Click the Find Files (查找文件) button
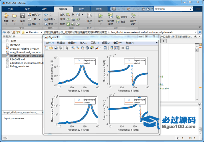This screenshot has width=204, height=142. tap(34, 14)
